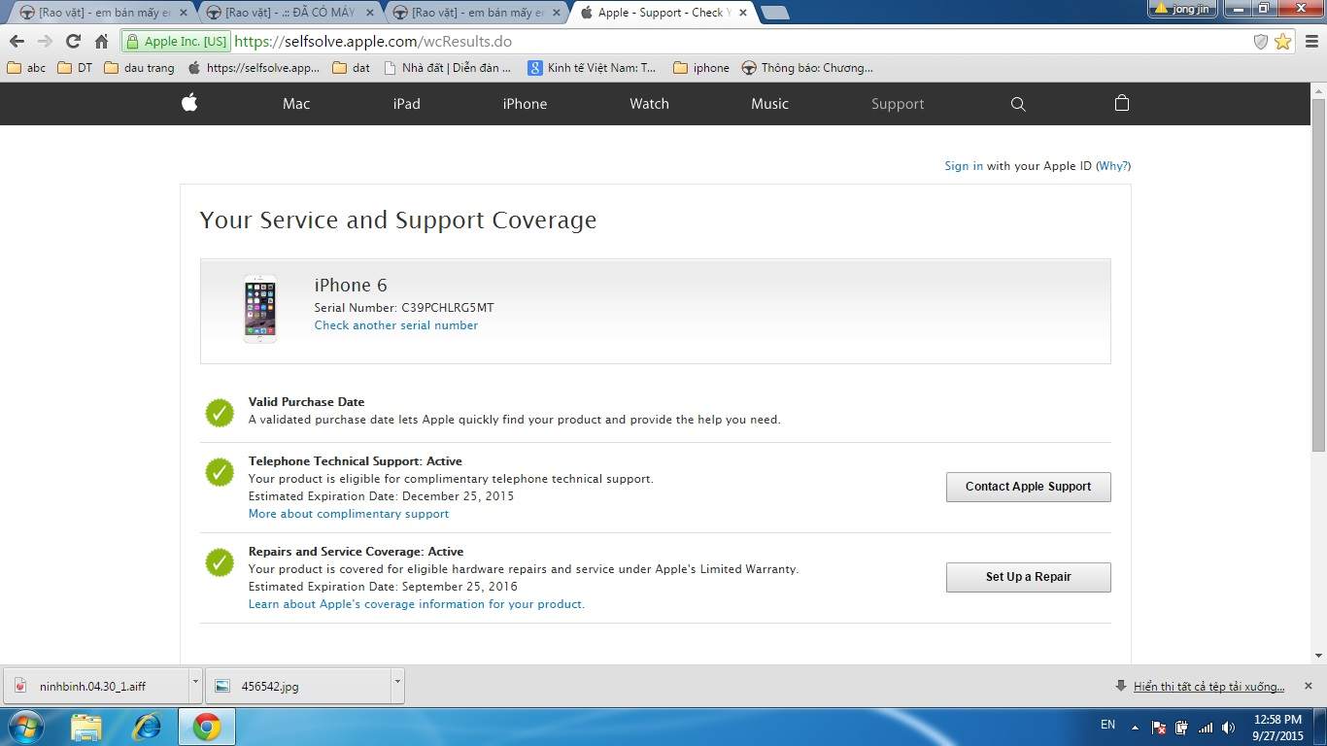Click the browser forward arrow

(x=45, y=41)
